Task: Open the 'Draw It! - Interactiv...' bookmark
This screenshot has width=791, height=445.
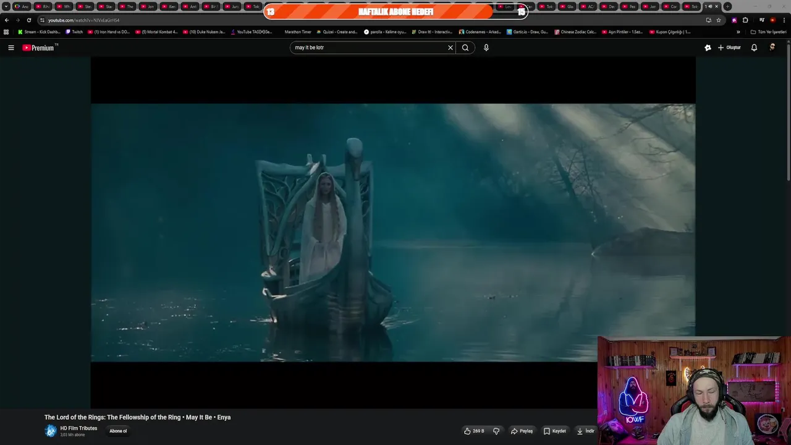Action: pyautogui.click(x=432, y=32)
